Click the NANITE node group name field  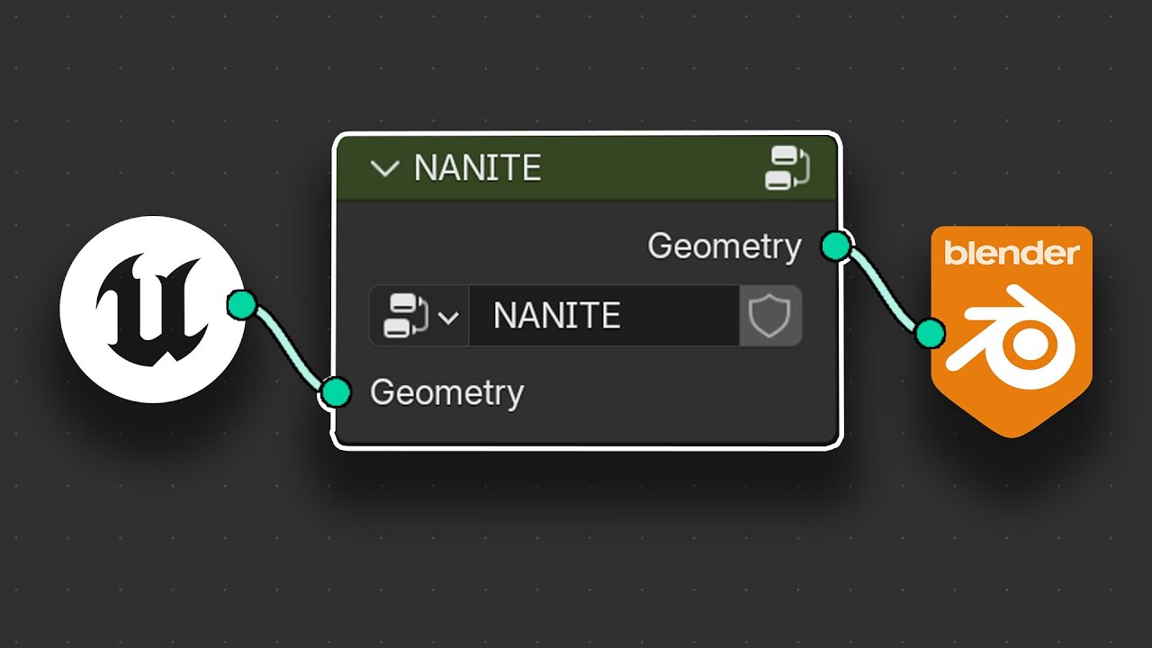click(604, 316)
